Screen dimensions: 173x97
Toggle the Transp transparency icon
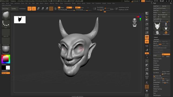(147, 82)
